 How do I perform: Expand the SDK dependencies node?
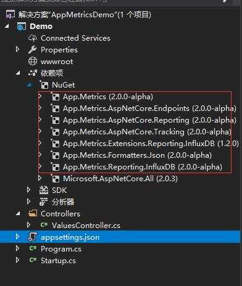(28, 190)
